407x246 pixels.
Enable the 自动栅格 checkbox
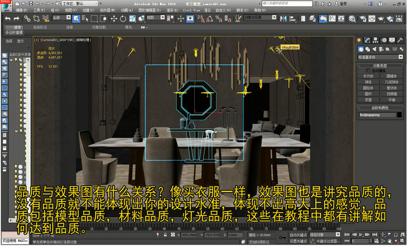click(x=368, y=71)
